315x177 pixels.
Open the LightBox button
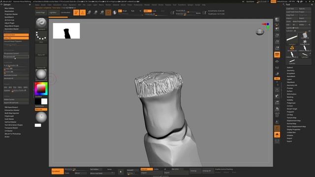tap(53, 12)
